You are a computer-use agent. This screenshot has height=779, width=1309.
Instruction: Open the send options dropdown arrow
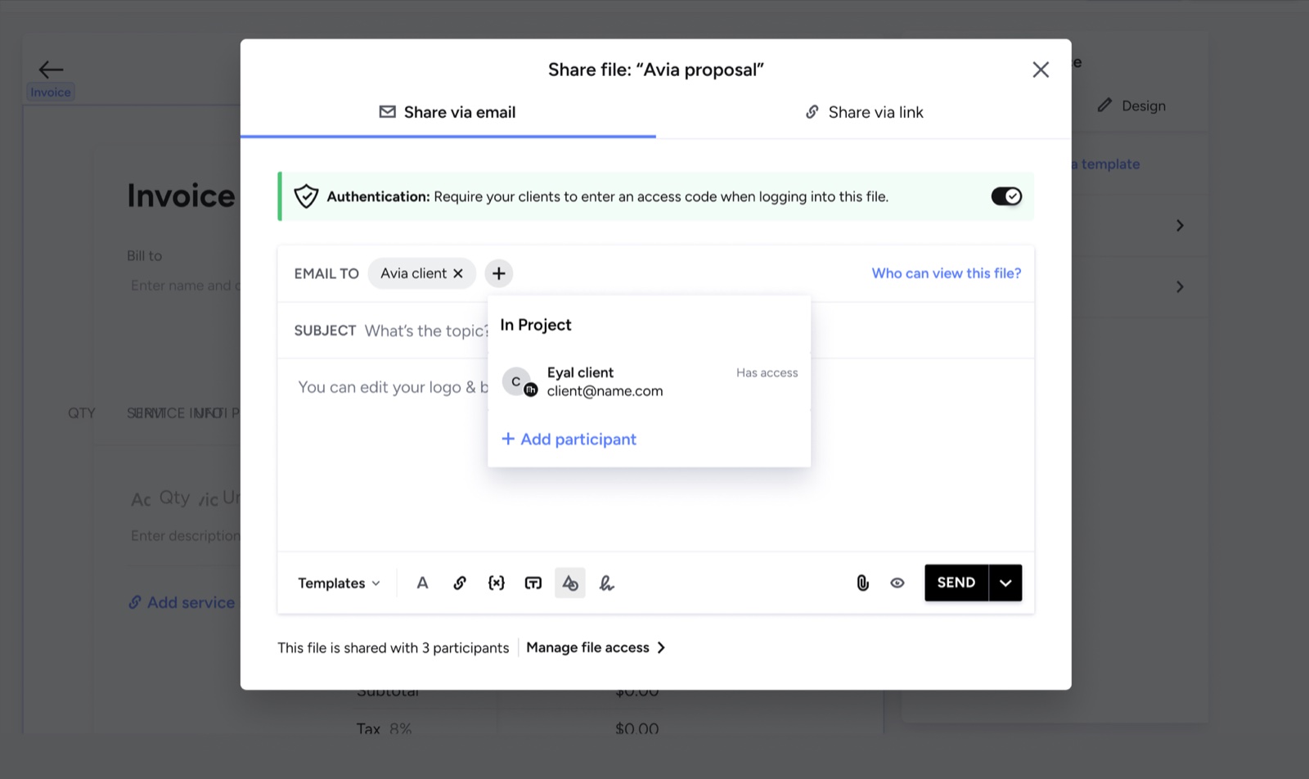tap(1005, 583)
